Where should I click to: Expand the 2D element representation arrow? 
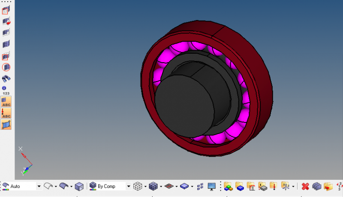point(192,187)
